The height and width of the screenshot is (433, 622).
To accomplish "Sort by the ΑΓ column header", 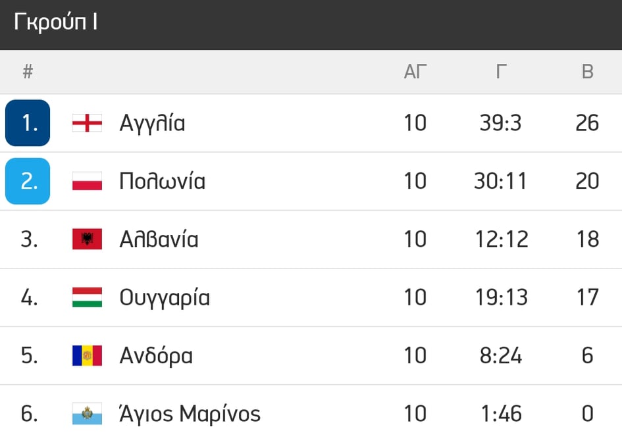I will tap(415, 72).
